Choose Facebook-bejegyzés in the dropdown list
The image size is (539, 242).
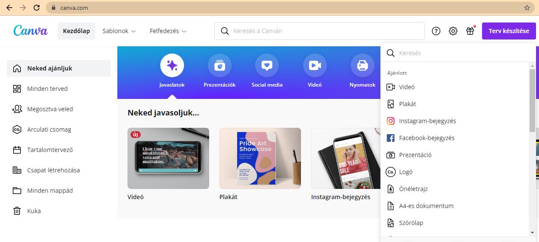coord(455,138)
